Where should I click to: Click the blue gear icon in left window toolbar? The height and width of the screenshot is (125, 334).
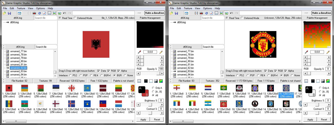(39, 13)
